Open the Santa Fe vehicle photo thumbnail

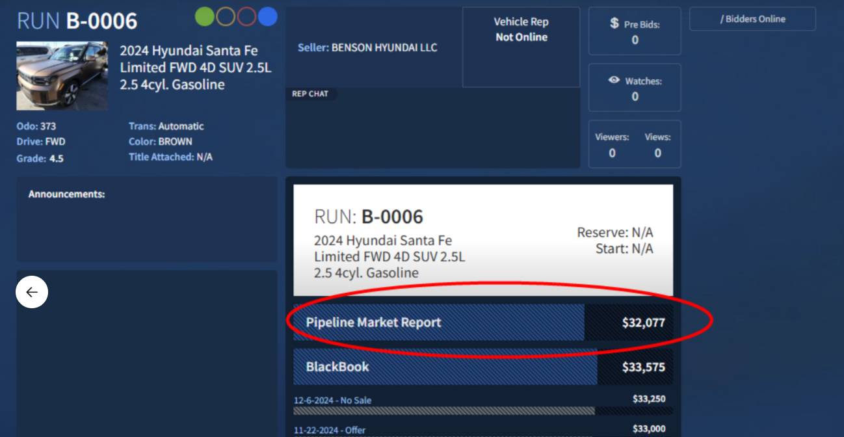[x=62, y=75]
